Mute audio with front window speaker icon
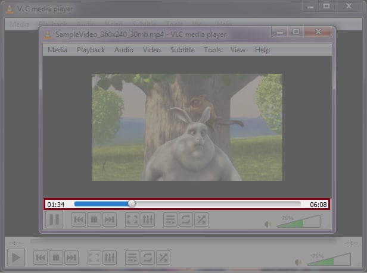367x273 pixels. point(268,224)
